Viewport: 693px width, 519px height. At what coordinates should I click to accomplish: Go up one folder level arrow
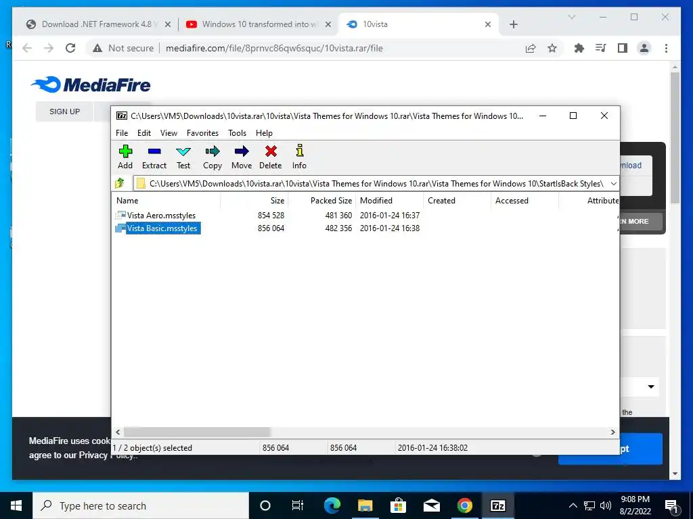coord(120,183)
